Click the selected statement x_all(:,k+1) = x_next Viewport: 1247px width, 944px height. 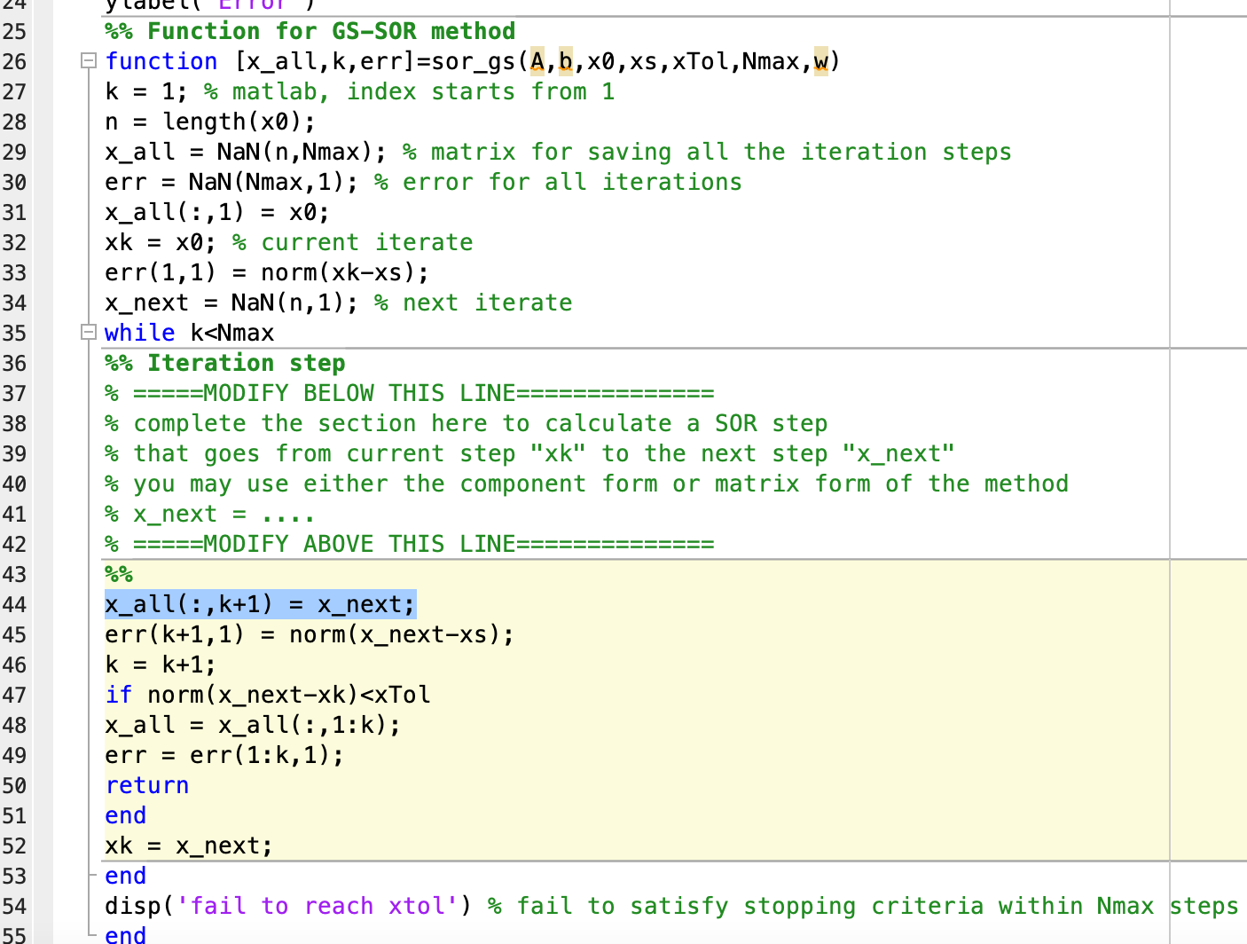click(x=259, y=604)
